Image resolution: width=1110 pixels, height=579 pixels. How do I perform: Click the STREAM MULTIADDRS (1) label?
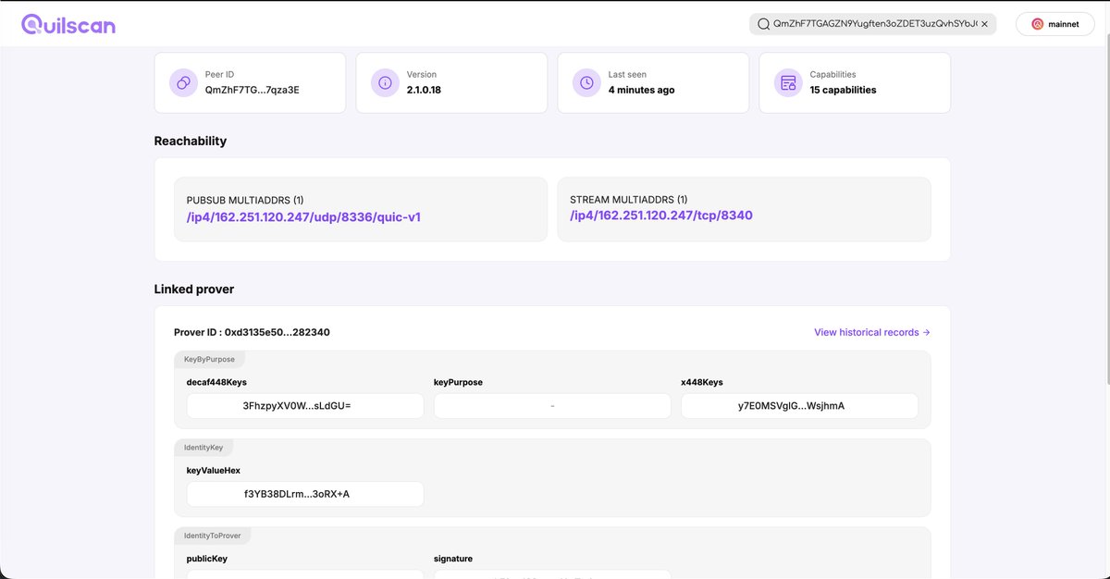tap(628, 200)
